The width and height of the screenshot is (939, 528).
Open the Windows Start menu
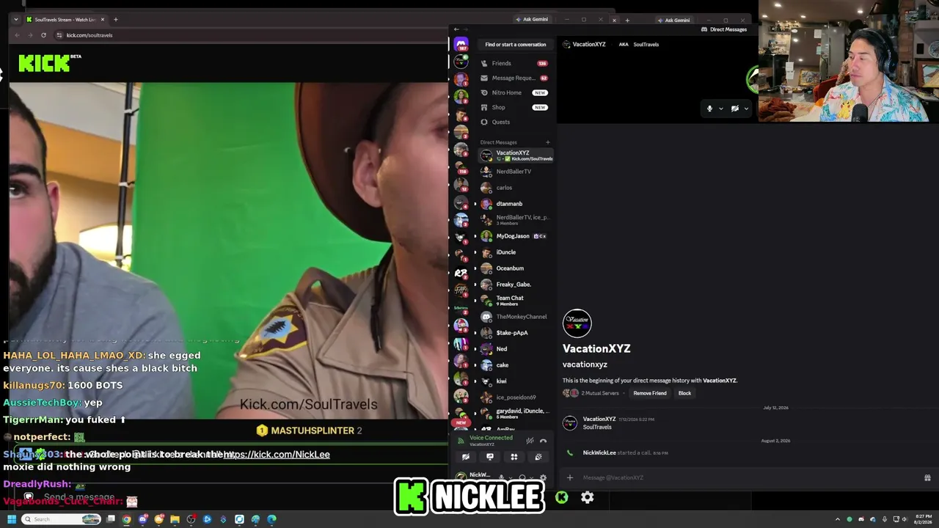coord(12,519)
